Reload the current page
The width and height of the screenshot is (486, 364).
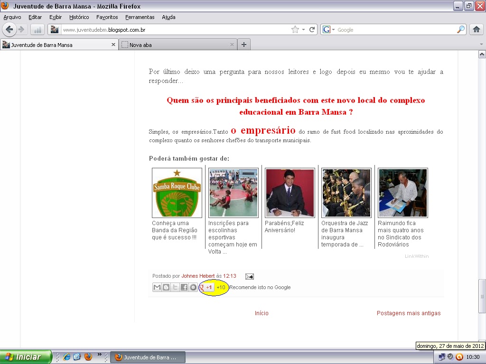312,30
